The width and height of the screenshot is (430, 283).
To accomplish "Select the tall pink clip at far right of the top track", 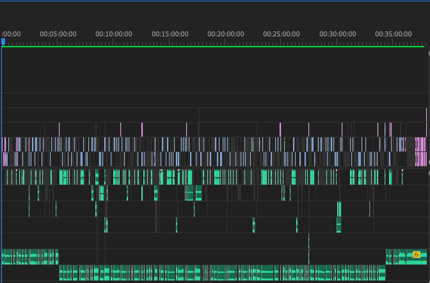I will (x=426, y=115).
